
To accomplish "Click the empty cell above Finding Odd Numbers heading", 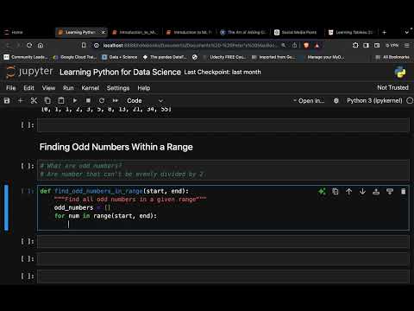I will tap(223, 125).
